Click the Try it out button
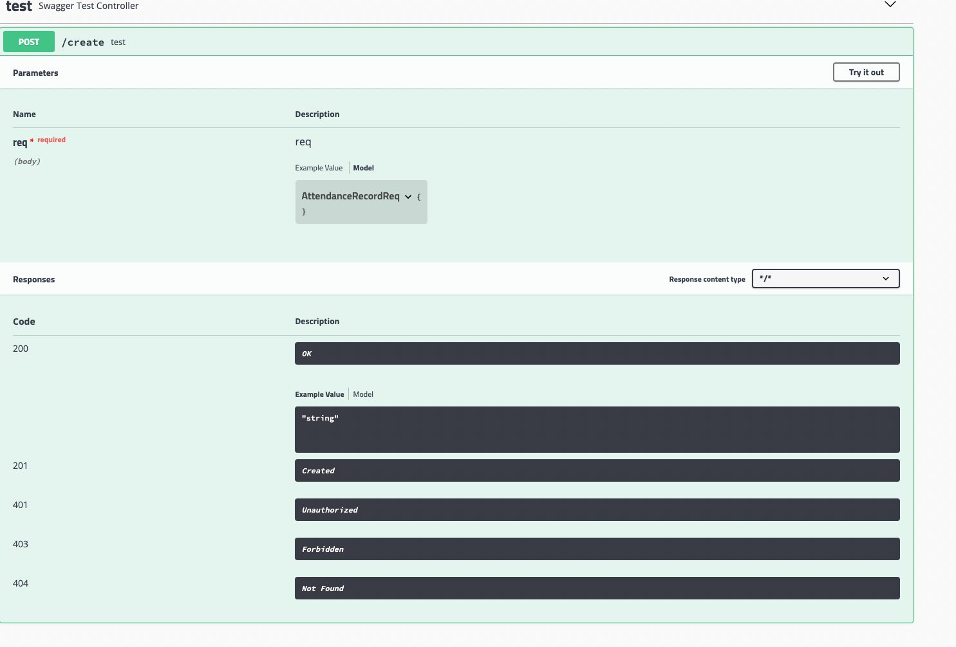 click(866, 72)
